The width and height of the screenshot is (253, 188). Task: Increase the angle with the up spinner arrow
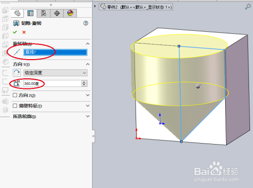click(84, 82)
